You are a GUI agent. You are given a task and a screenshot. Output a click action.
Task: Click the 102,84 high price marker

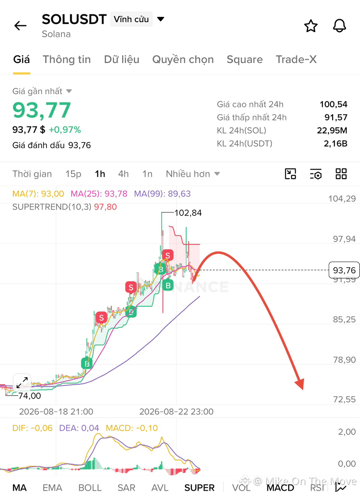coord(188,213)
